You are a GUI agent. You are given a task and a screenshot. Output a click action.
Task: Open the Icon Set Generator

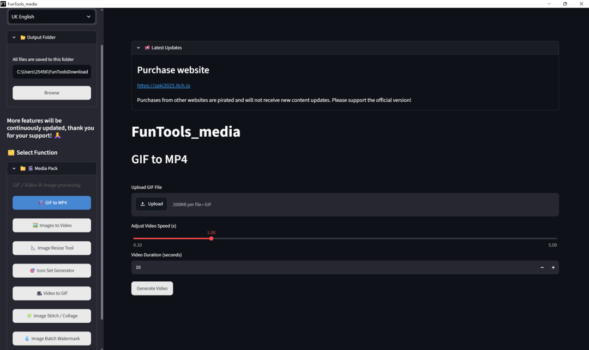[52, 271]
